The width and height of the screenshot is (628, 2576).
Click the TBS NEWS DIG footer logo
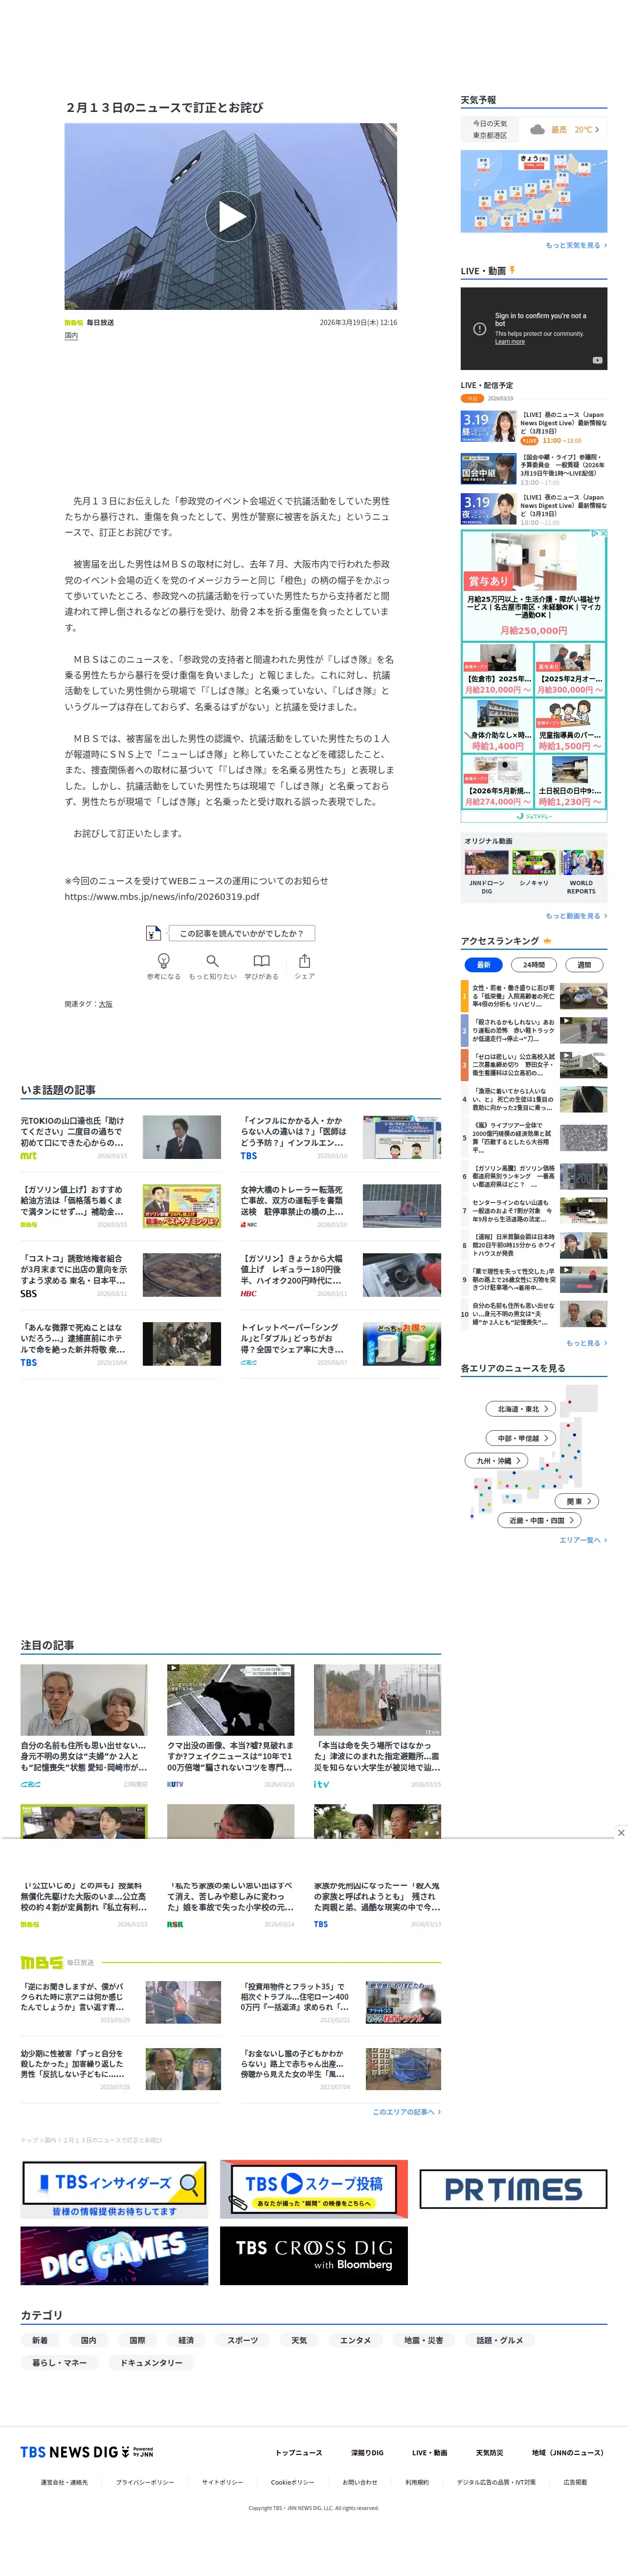87,2452
